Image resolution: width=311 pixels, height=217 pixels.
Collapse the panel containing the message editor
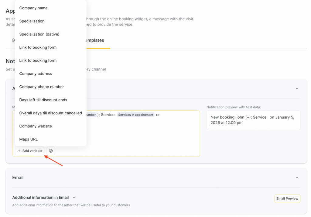coord(297,88)
